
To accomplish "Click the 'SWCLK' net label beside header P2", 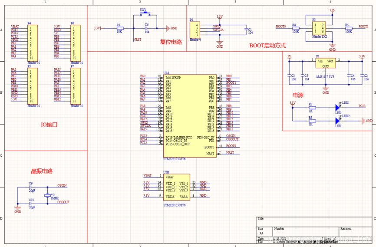I will point(218,30).
